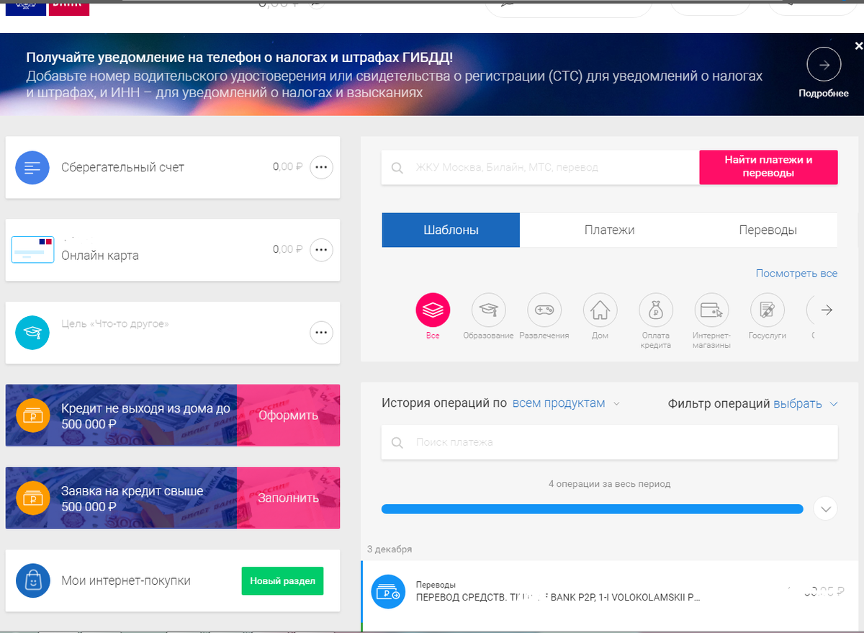Click Найти платежи и переводы button

768,167
